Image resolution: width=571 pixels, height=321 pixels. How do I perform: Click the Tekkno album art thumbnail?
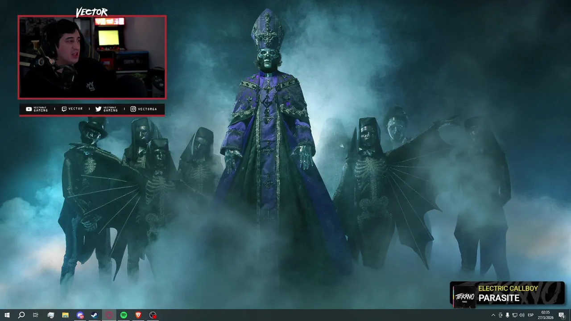point(463,296)
